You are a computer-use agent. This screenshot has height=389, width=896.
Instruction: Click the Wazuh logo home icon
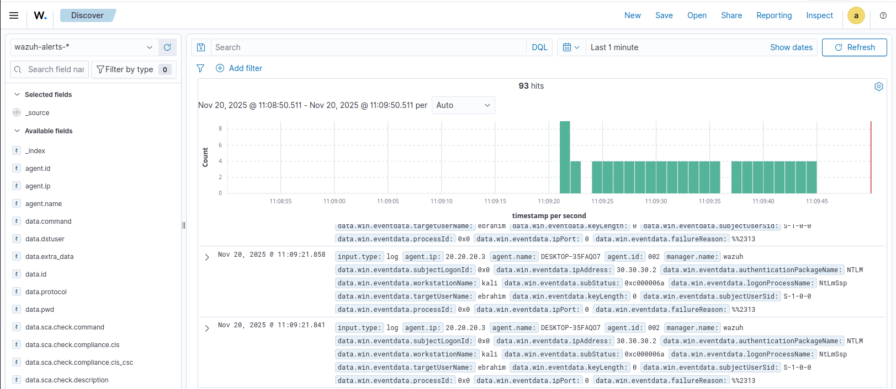(x=40, y=15)
